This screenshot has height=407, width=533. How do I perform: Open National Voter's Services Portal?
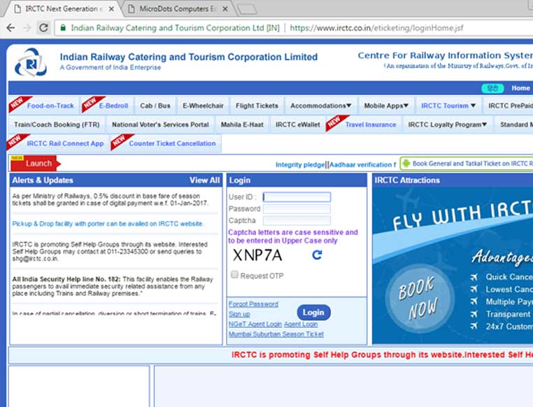point(160,124)
